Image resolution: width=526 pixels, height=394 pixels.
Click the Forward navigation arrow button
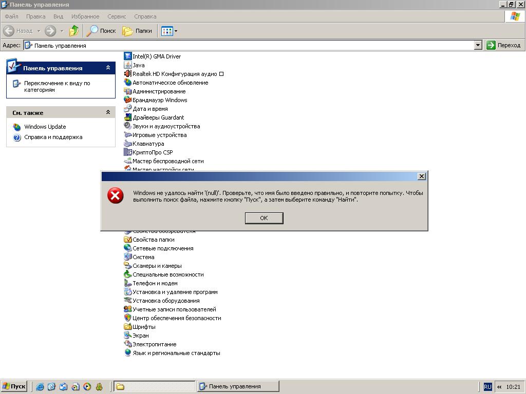(50, 31)
